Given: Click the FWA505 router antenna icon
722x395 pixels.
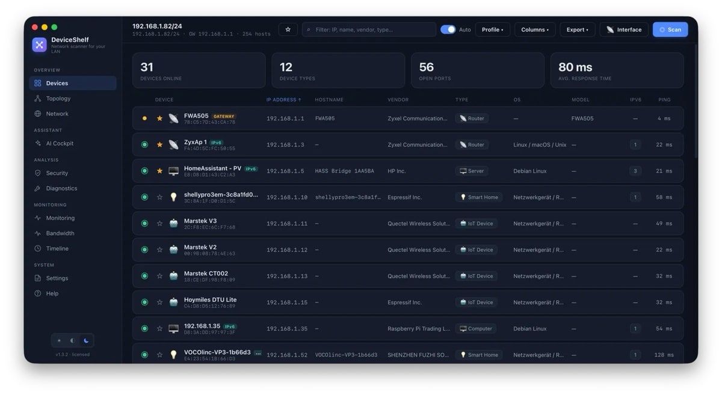Looking at the screenshot, I should [x=173, y=118].
